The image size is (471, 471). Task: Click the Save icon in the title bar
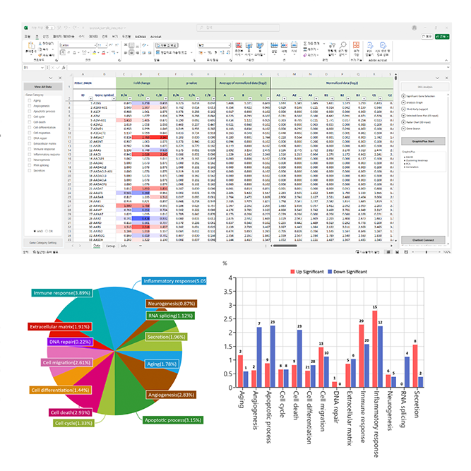pyautogui.click(x=59, y=28)
